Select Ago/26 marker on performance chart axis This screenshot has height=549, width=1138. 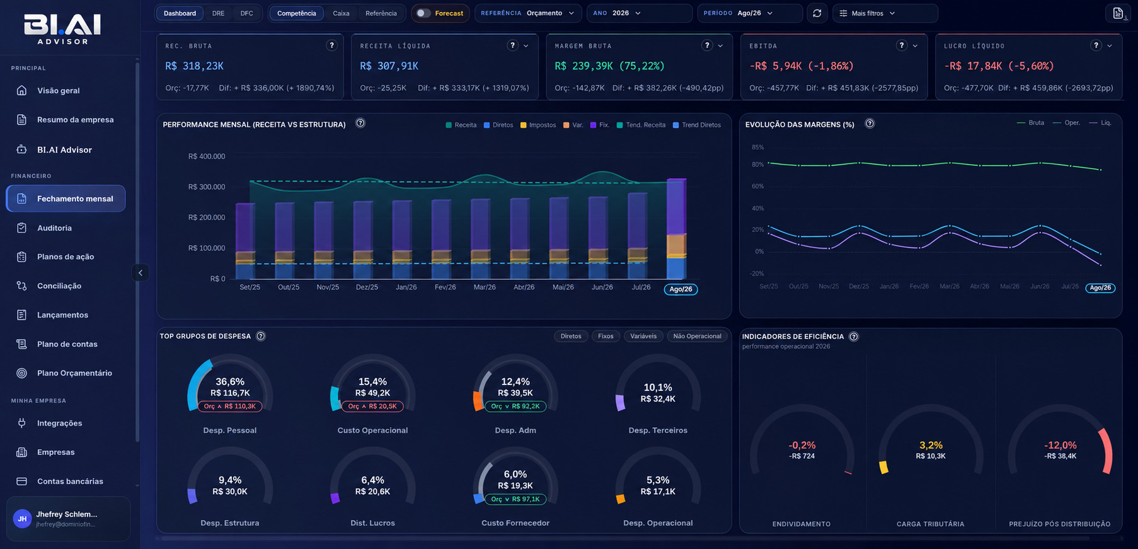681,289
